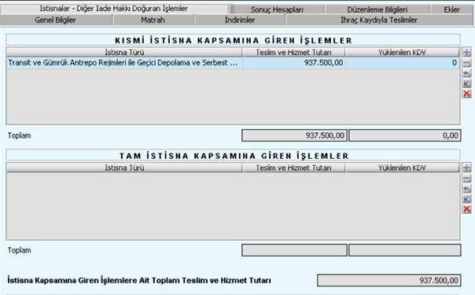The image size is (475, 295).
Task: Click undo arrow icon beside Kısmi İstisna table
Action: pyautogui.click(x=467, y=73)
